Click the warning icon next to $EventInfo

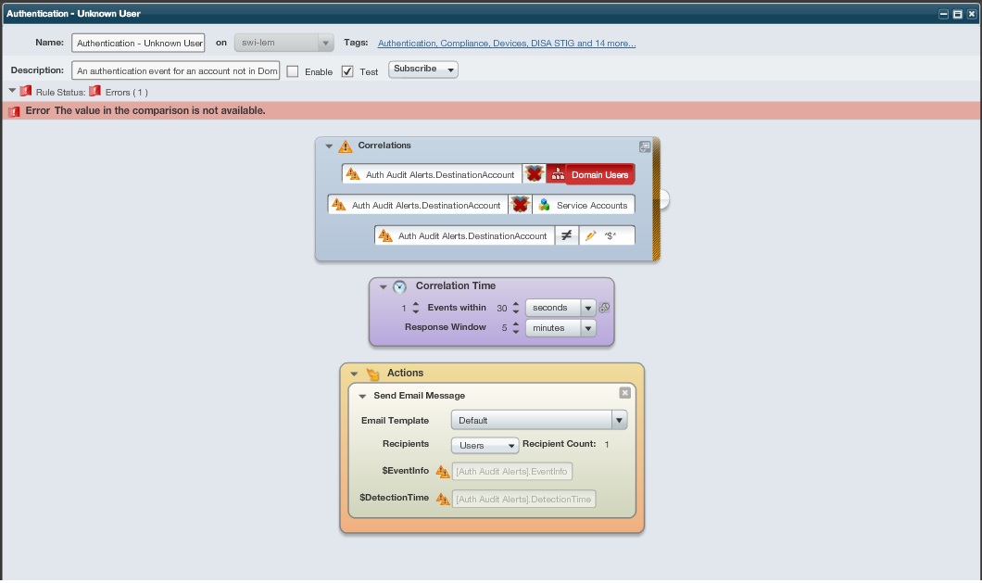(x=443, y=472)
